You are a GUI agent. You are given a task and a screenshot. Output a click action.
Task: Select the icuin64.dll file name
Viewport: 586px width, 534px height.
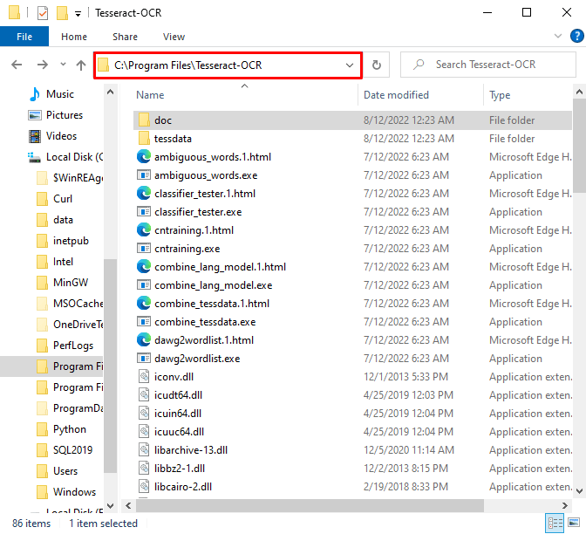(178, 414)
